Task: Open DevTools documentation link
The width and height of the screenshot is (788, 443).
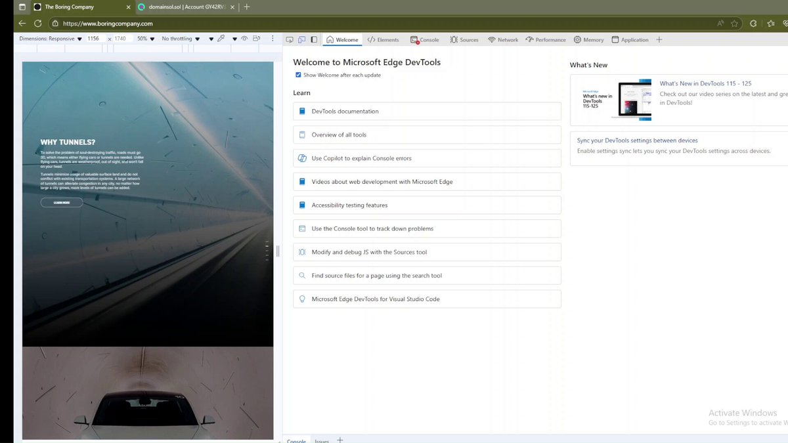Action: pos(427,111)
